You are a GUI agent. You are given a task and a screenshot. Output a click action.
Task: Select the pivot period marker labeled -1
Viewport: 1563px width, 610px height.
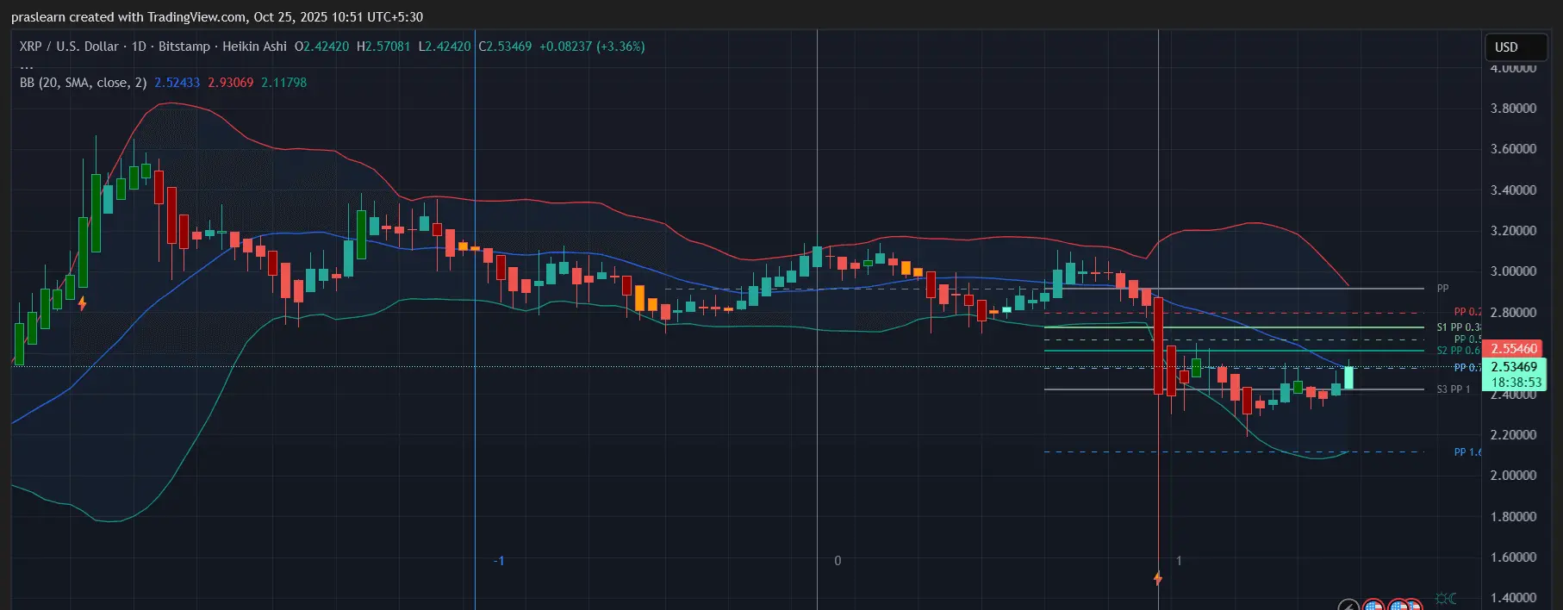[x=499, y=561]
